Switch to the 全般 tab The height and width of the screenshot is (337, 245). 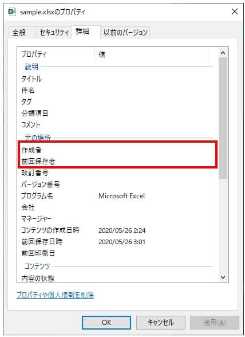point(19,33)
